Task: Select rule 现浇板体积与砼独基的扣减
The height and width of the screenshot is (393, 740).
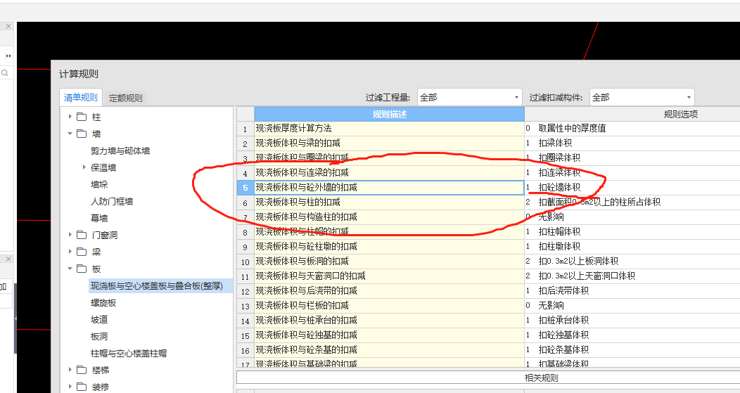Action: 390,335
